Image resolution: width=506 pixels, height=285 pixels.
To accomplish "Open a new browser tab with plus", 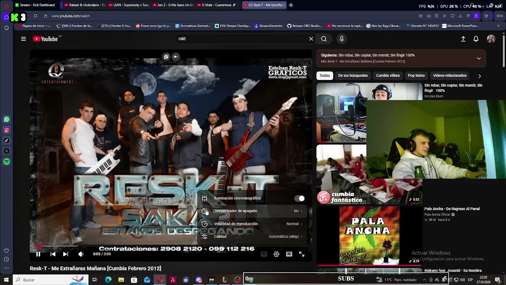I will (291, 5).
